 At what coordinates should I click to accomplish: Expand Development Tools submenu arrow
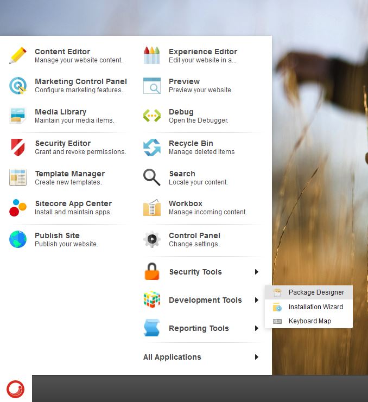[256, 300]
